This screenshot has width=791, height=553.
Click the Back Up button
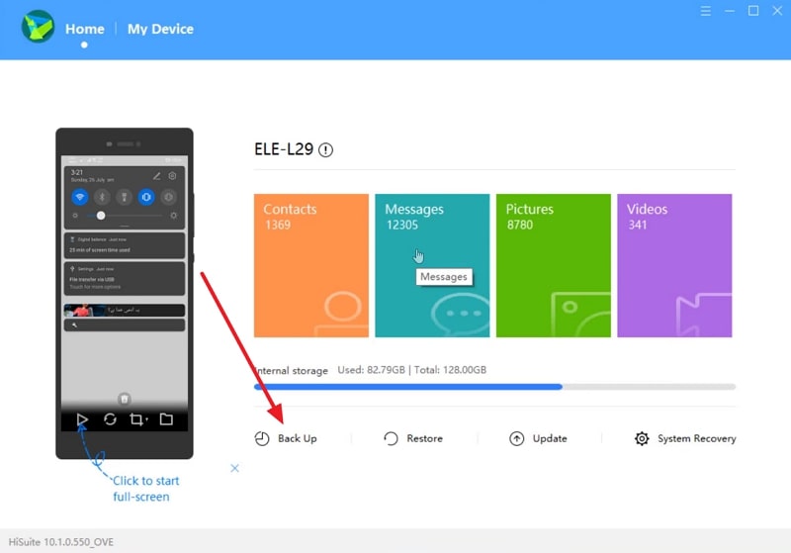(287, 438)
